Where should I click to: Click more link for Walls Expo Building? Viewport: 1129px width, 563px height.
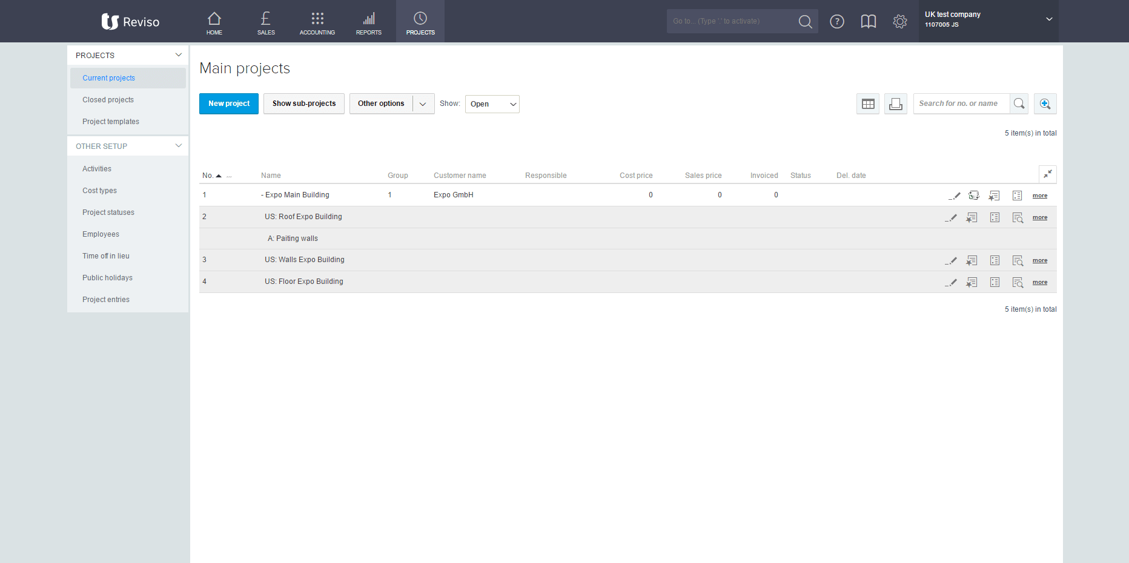pos(1040,260)
